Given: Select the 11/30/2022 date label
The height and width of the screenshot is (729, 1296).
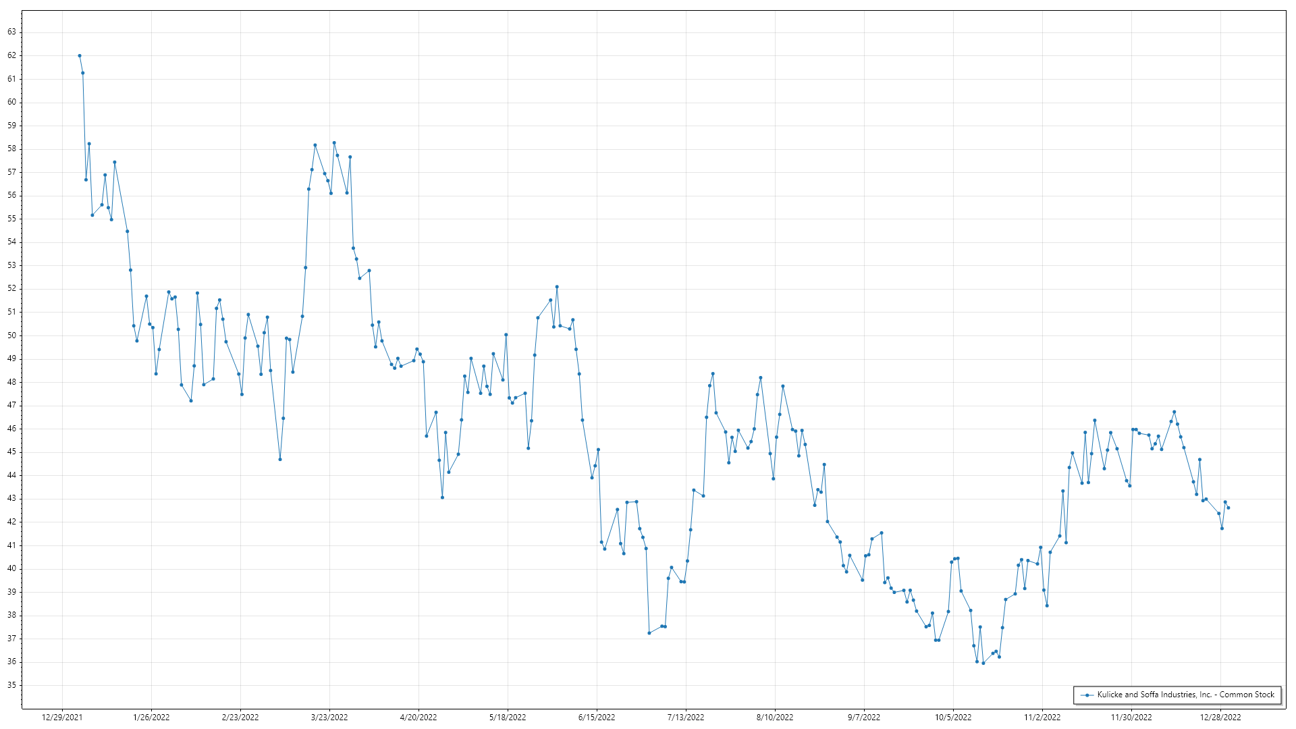Looking at the screenshot, I should point(1131,718).
